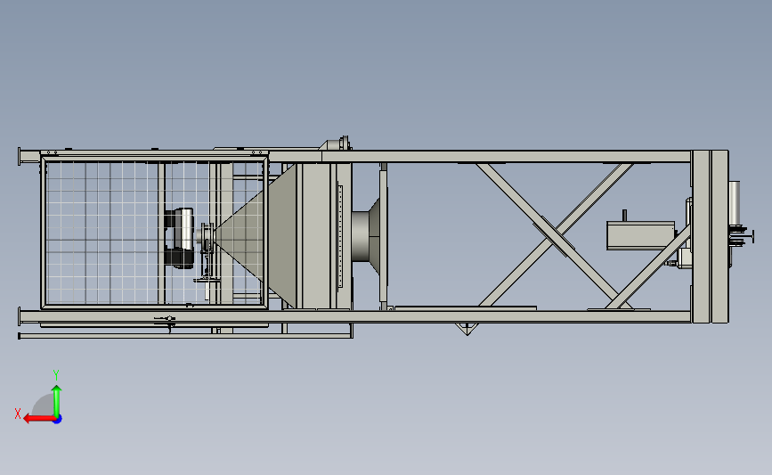Select the long bottom beam of the frame
772x475 pixels.
[355, 316]
